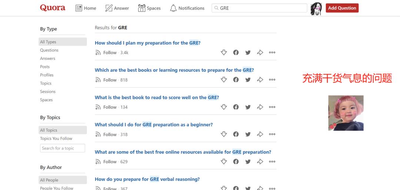Open the Notifications bell
The width and height of the screenshot is (400, 190).
[187, 8]
